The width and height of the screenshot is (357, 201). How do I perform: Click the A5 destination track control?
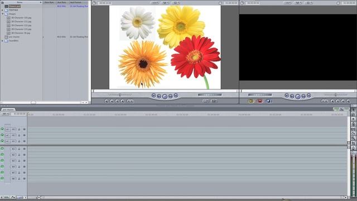[13, 173]
